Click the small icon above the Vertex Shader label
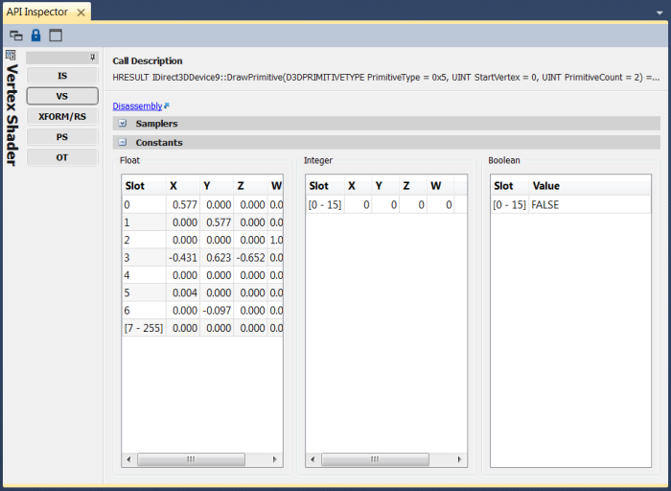This screenshot has height=491, width=671. click(x=11, y=56)
